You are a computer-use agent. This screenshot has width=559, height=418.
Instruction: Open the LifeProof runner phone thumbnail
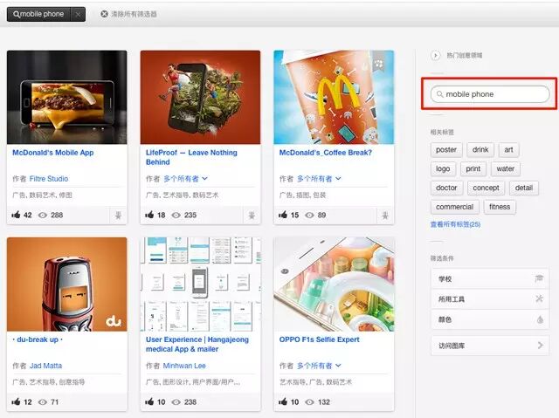coord(200,97)
